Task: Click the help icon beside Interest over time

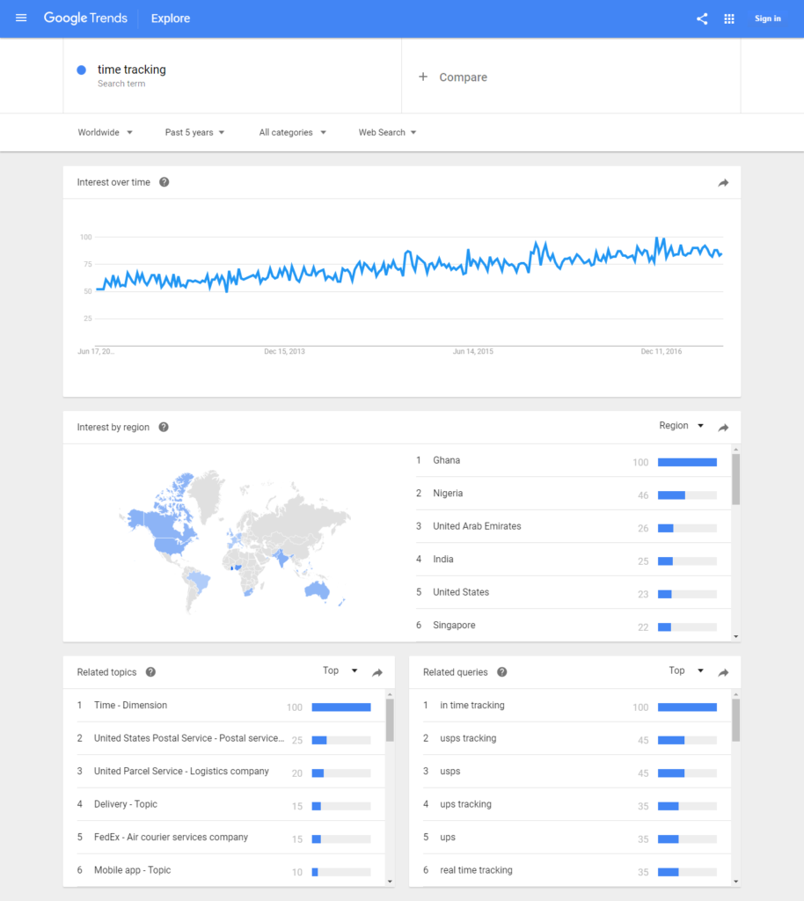Action: click(164, 182)
